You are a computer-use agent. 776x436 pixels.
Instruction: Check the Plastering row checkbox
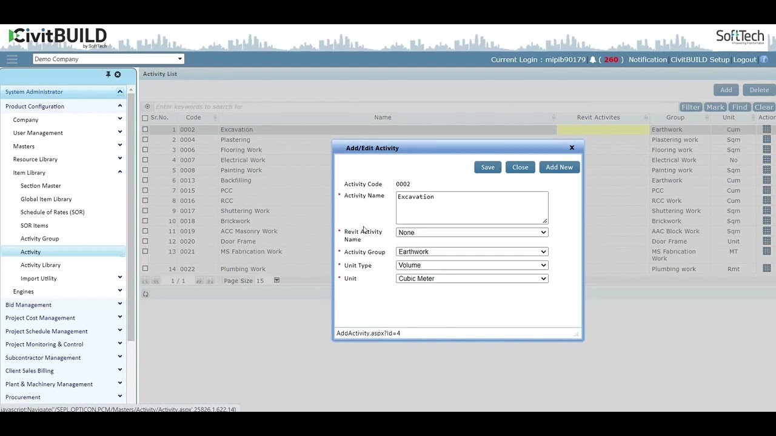pyautogui.click(x=145, y=140)
